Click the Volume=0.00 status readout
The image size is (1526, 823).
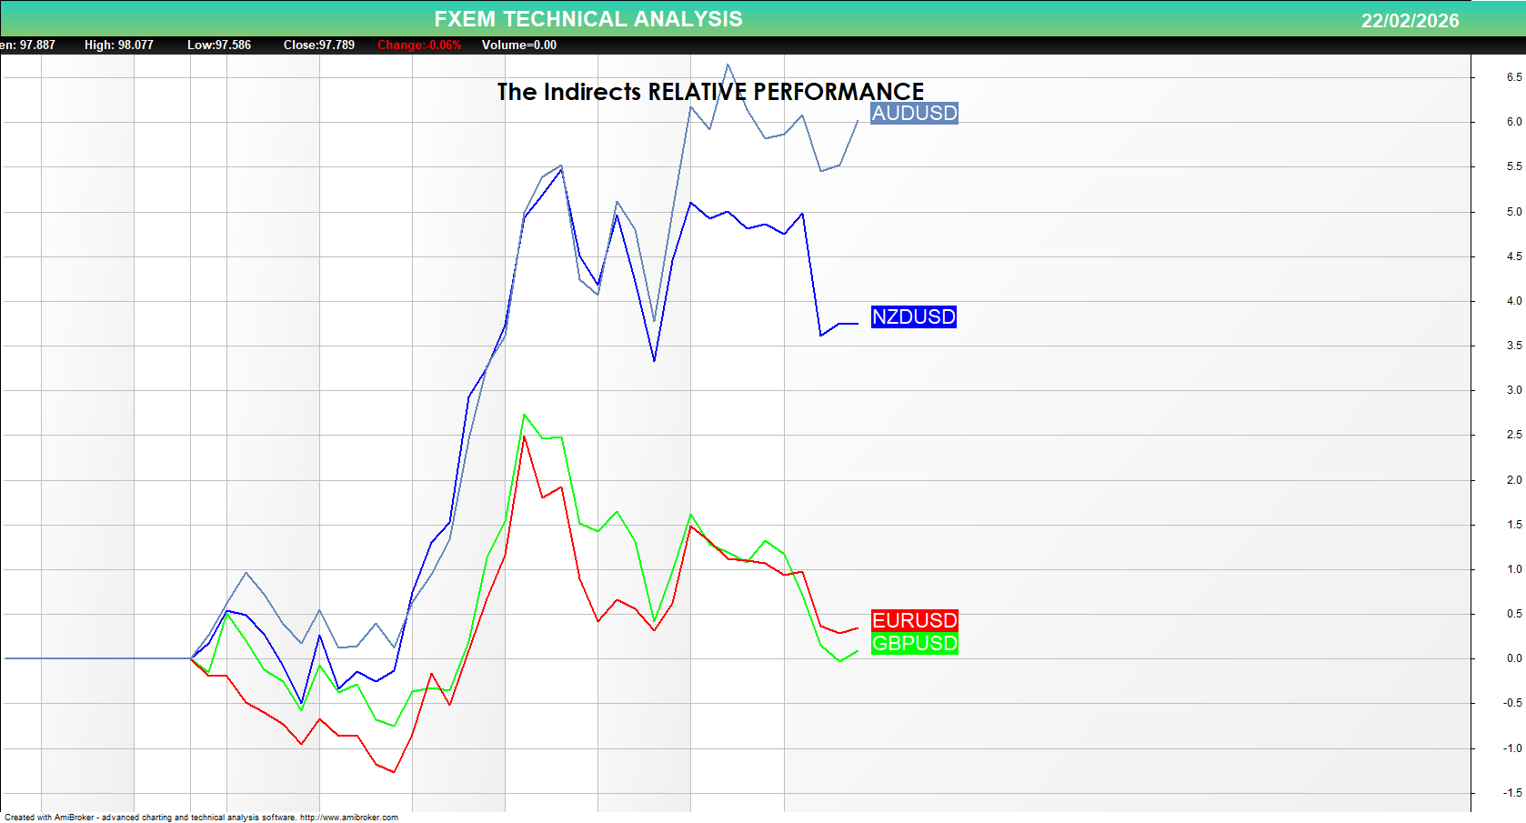click(523, 44)
